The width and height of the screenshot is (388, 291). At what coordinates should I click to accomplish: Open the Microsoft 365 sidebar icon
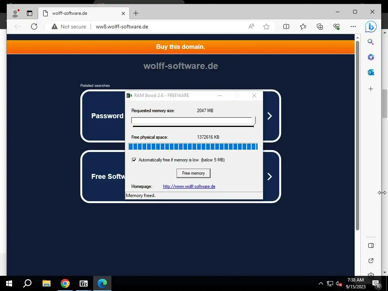pos(371,57)
